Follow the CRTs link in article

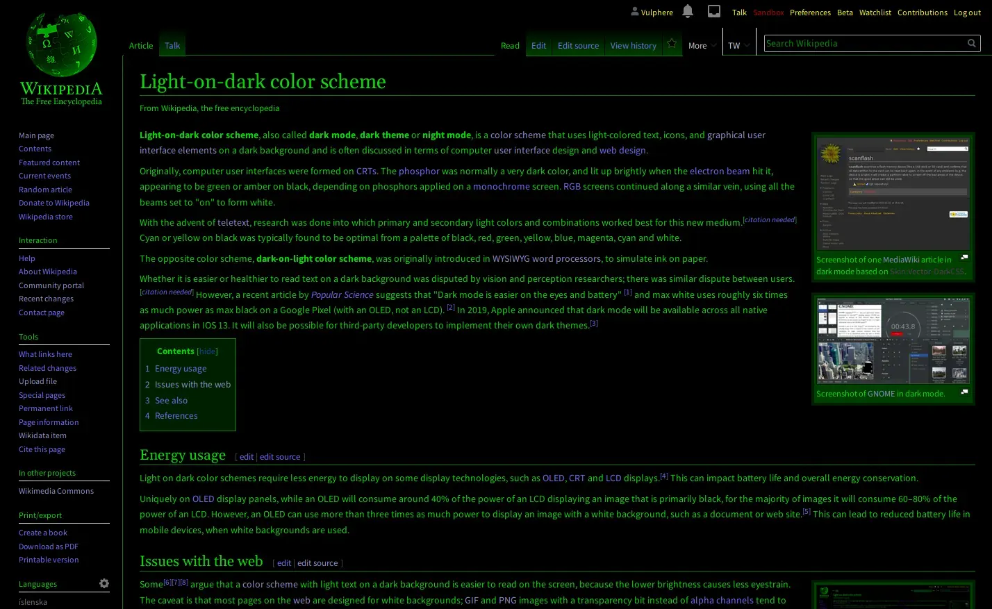(x=366, y=171)
